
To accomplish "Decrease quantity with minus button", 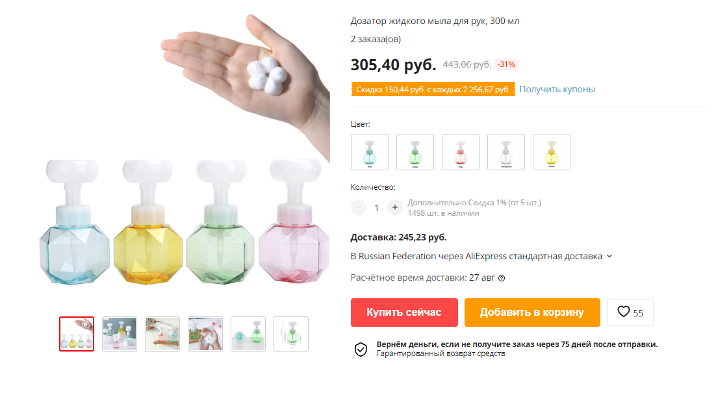I will [x=359, y=208].
